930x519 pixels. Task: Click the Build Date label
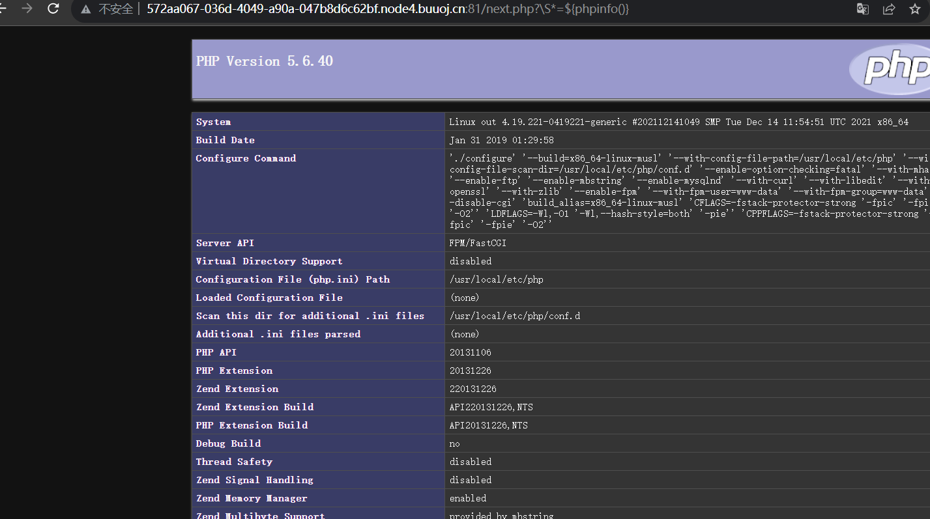coord(225,140)
